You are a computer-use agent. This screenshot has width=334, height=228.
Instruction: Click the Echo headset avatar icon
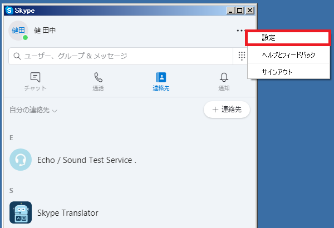click(x=21, y=160)
